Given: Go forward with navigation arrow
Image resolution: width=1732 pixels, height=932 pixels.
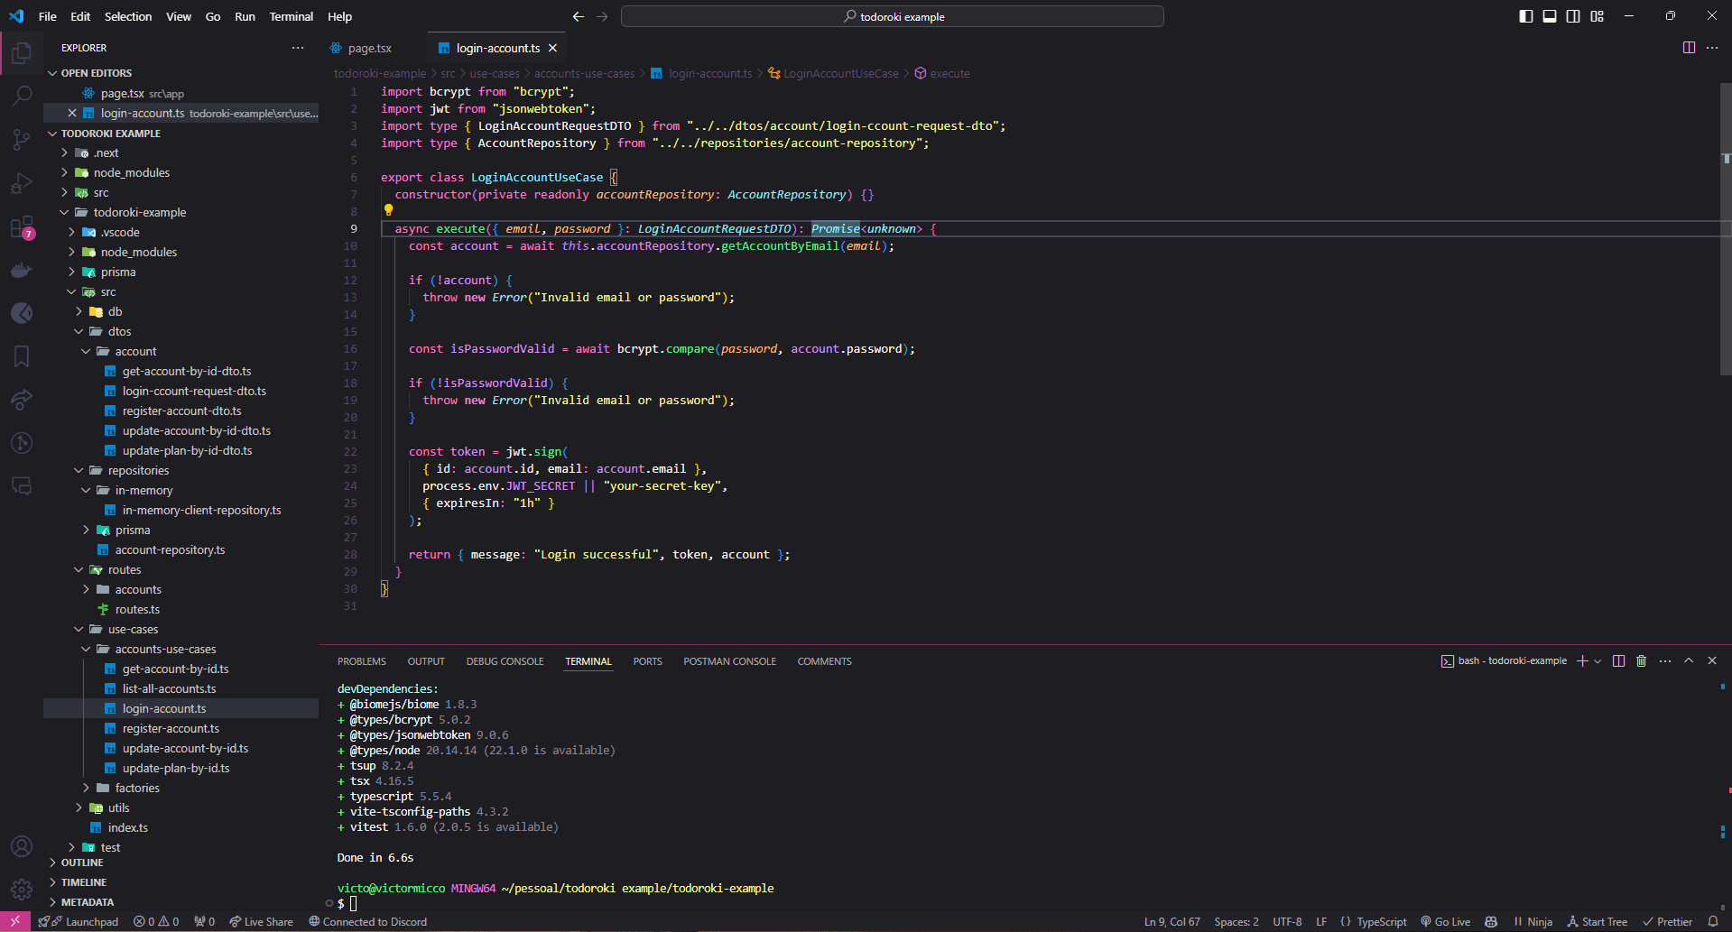Looking at the screenshot, I should [602, 16].
